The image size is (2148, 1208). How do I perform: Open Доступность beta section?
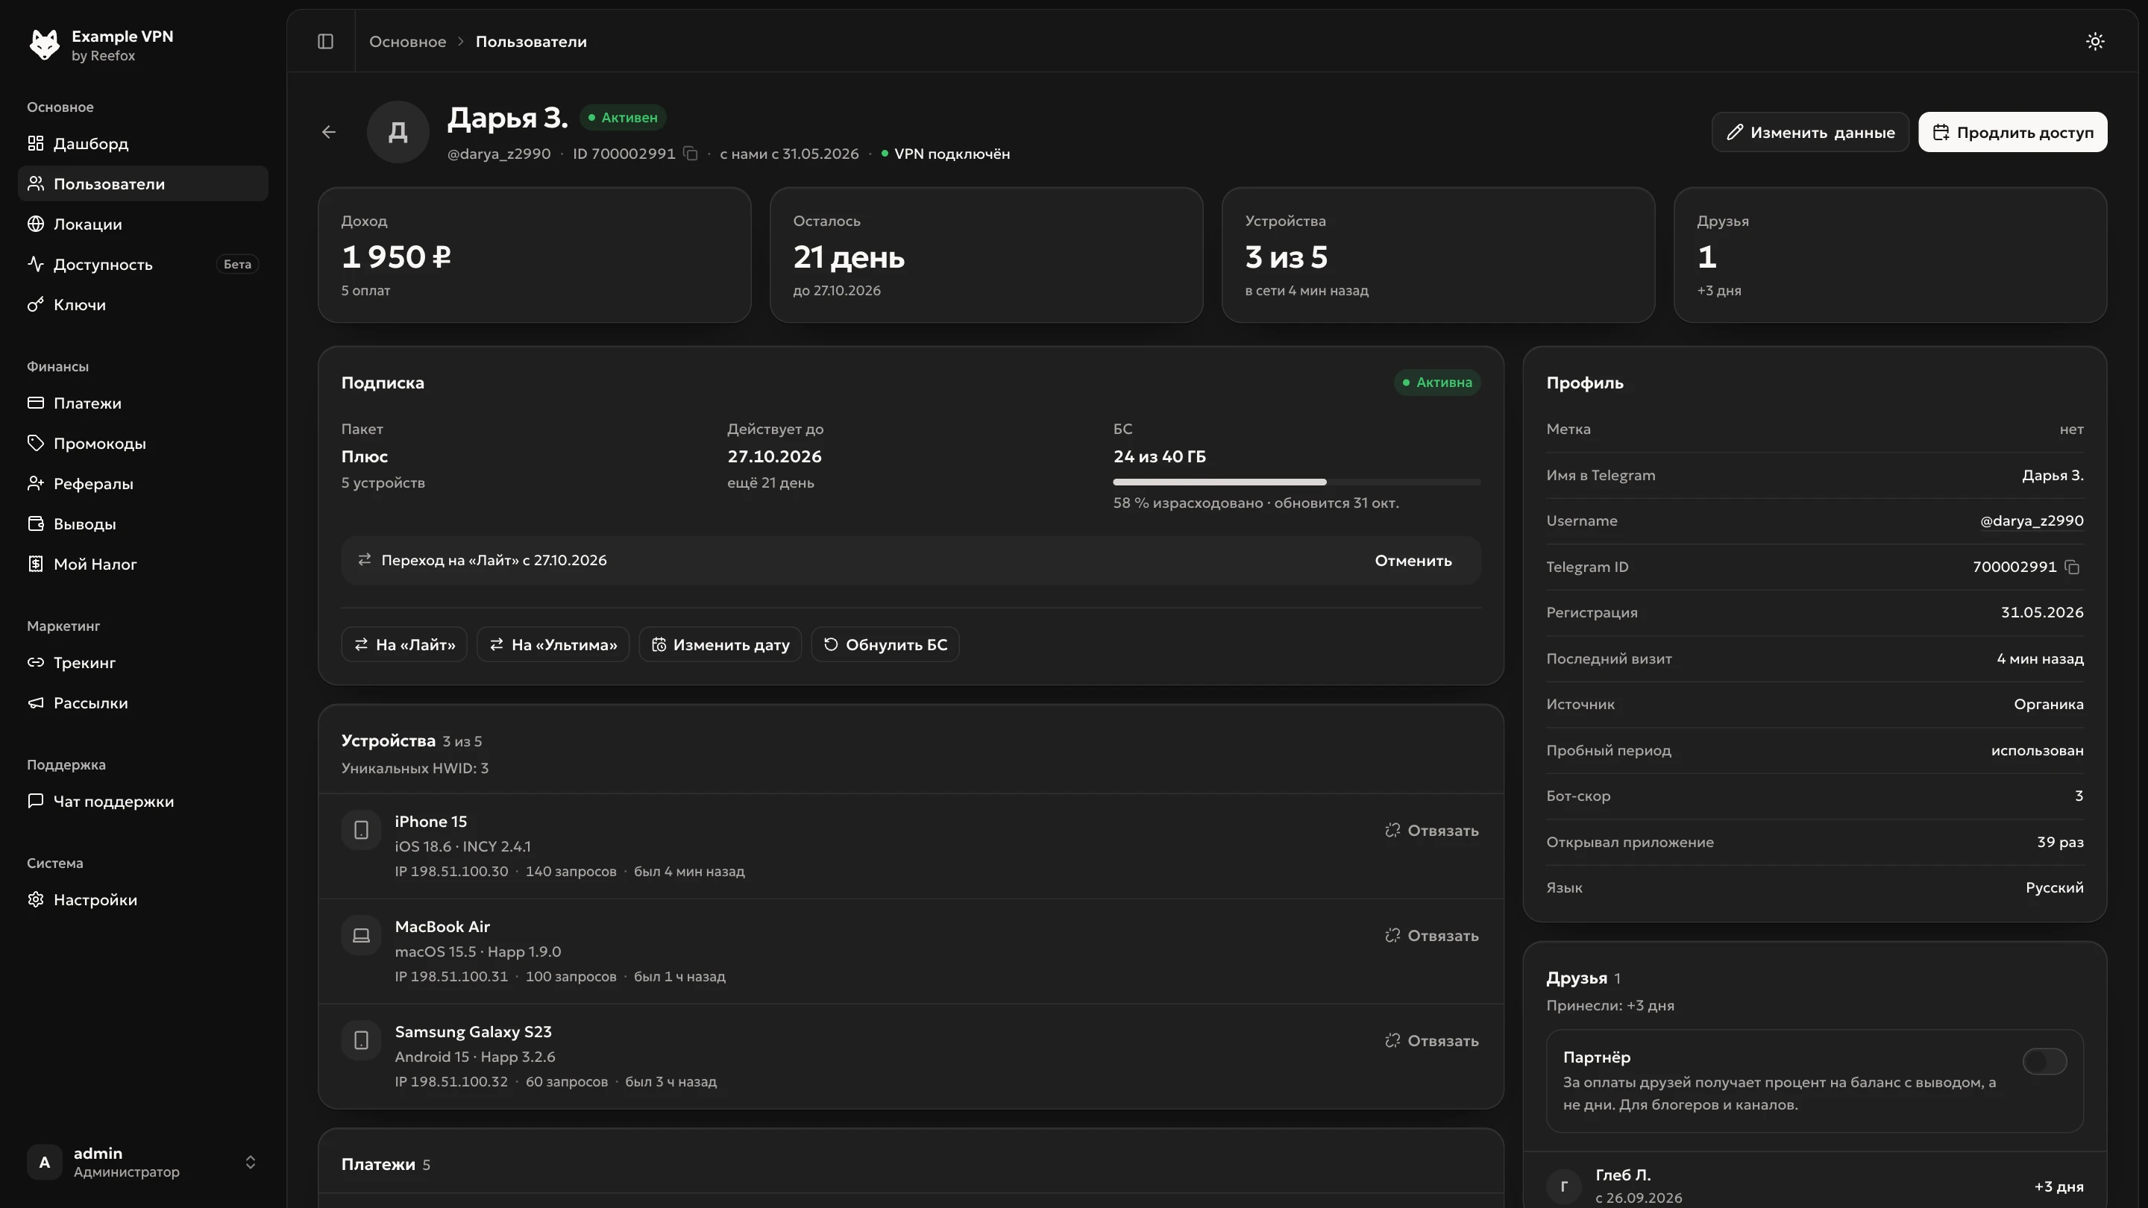[143, 264]
